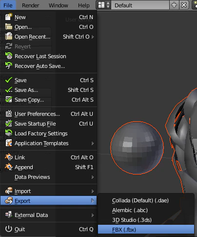Open the Render menu
Viewport: 197px width, 237px height.
tap(31, 5)
